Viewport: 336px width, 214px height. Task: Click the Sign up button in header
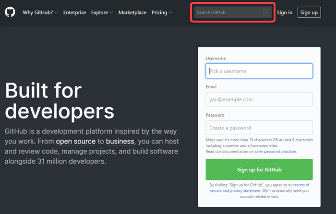point(309,12)
